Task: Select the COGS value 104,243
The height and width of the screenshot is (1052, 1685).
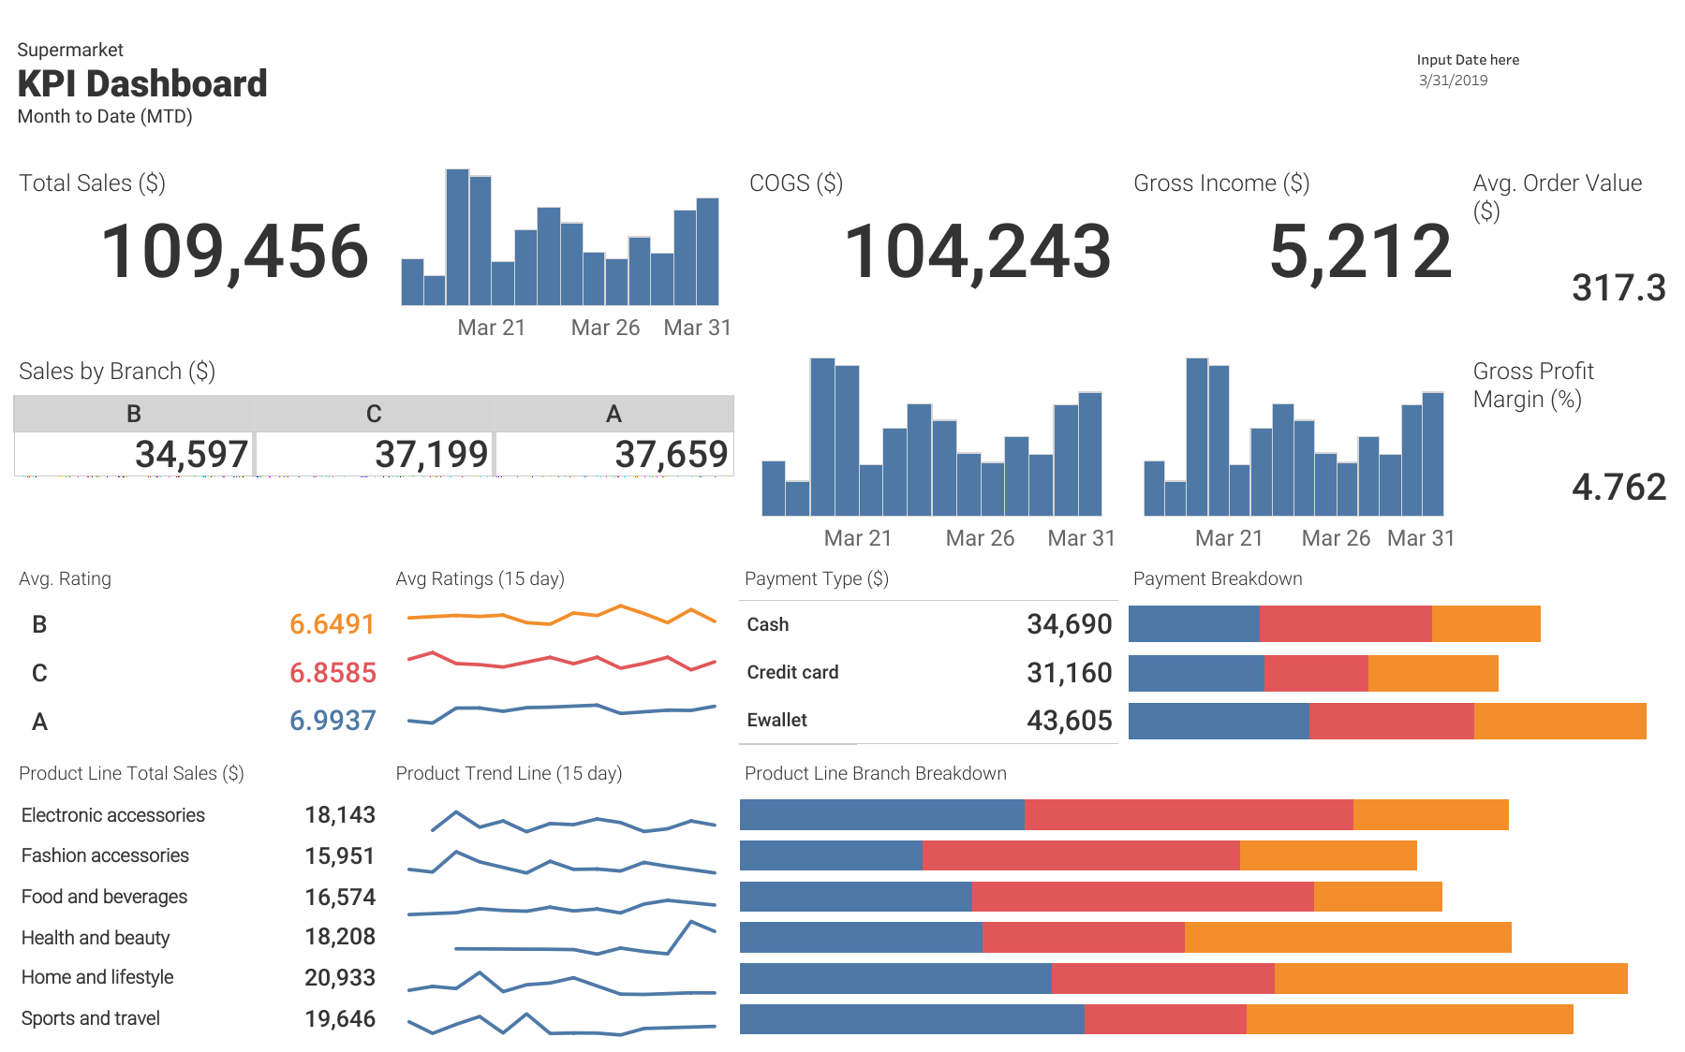Action: (978, 249)
